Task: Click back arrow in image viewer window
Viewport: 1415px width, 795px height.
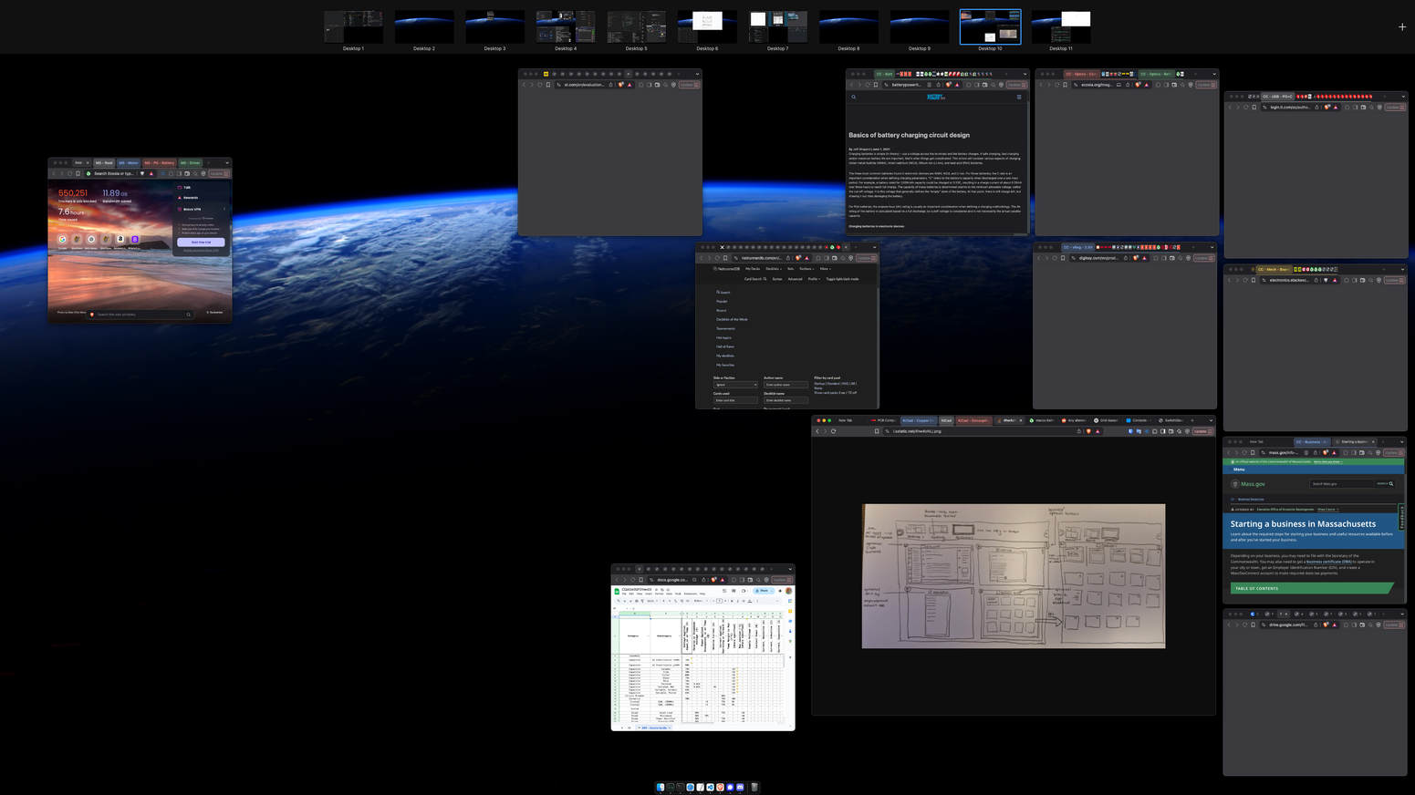Action: (817, 431)
